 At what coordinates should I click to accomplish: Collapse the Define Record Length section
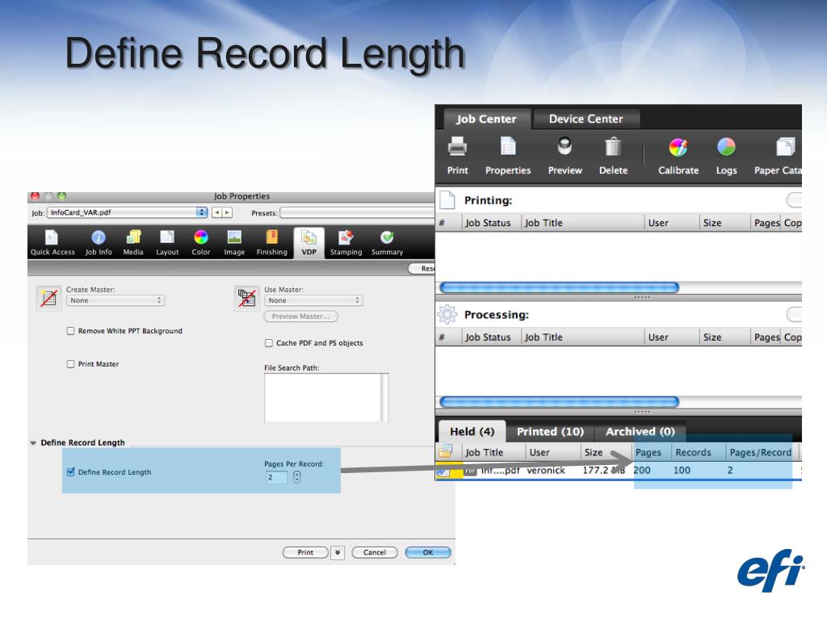(33, 443)
